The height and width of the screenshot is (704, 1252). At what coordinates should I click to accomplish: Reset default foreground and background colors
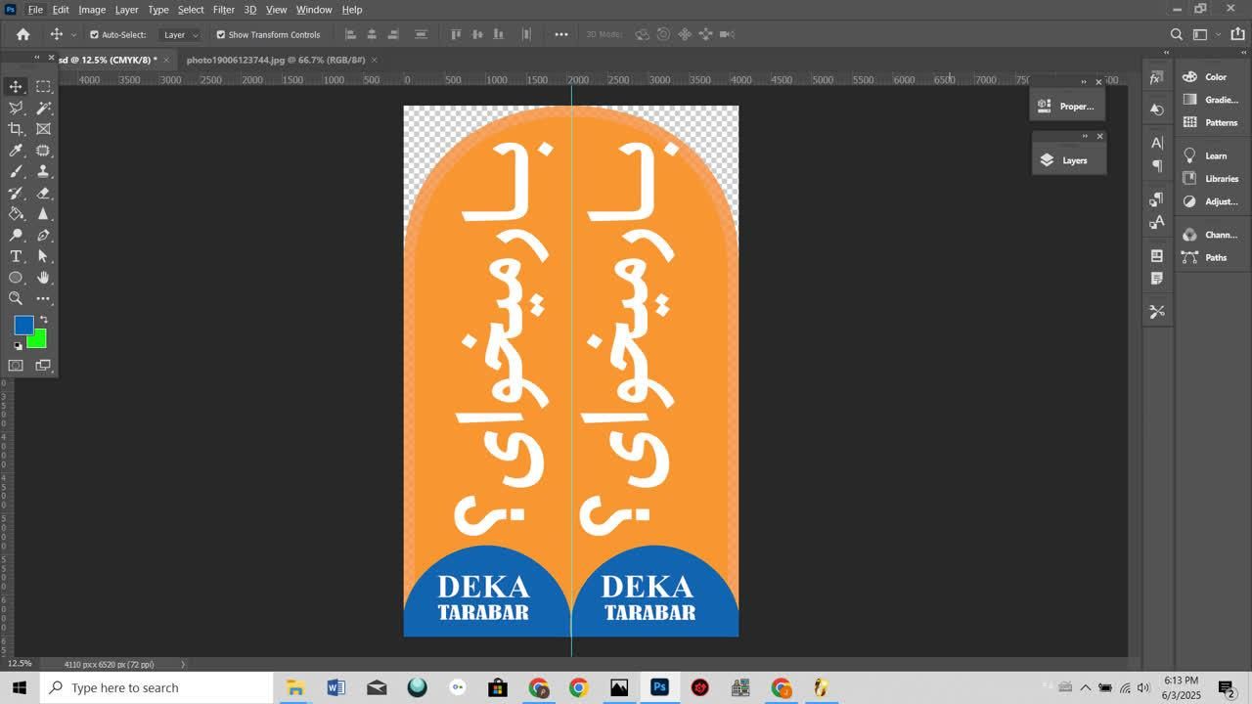(18, 345)
